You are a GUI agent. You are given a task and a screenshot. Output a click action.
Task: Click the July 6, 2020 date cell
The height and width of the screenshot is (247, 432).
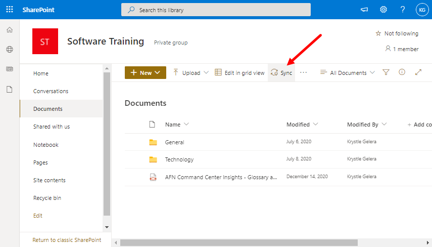[x=299, y=142]
